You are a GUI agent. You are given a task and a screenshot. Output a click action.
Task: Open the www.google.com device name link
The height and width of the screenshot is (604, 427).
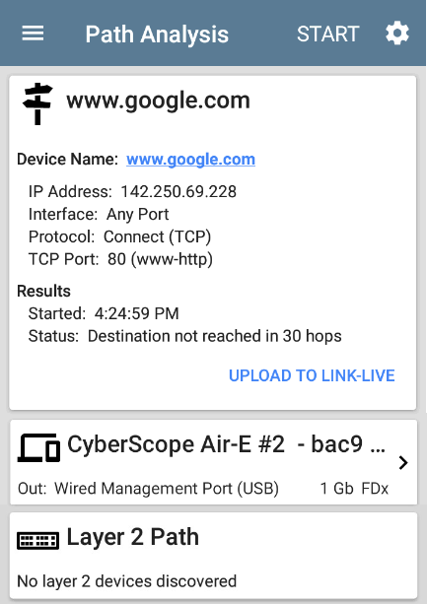coord(190,159)
